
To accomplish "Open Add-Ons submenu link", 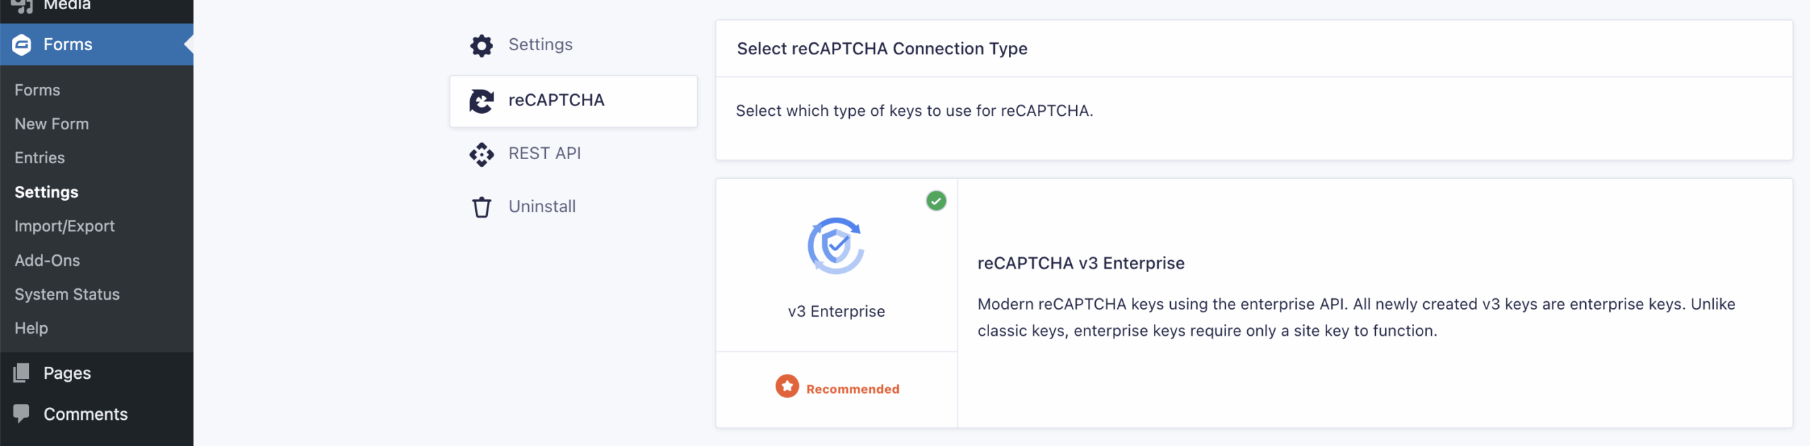I will tap(47, 260).
